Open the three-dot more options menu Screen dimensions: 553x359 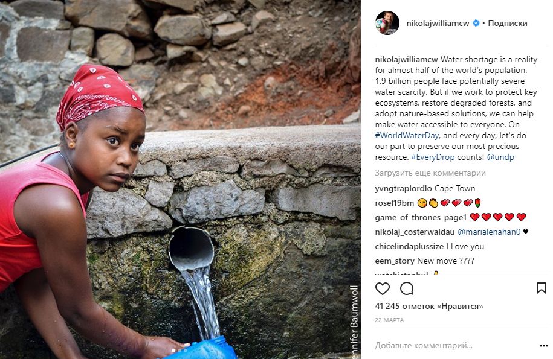(x=541, y=346)
